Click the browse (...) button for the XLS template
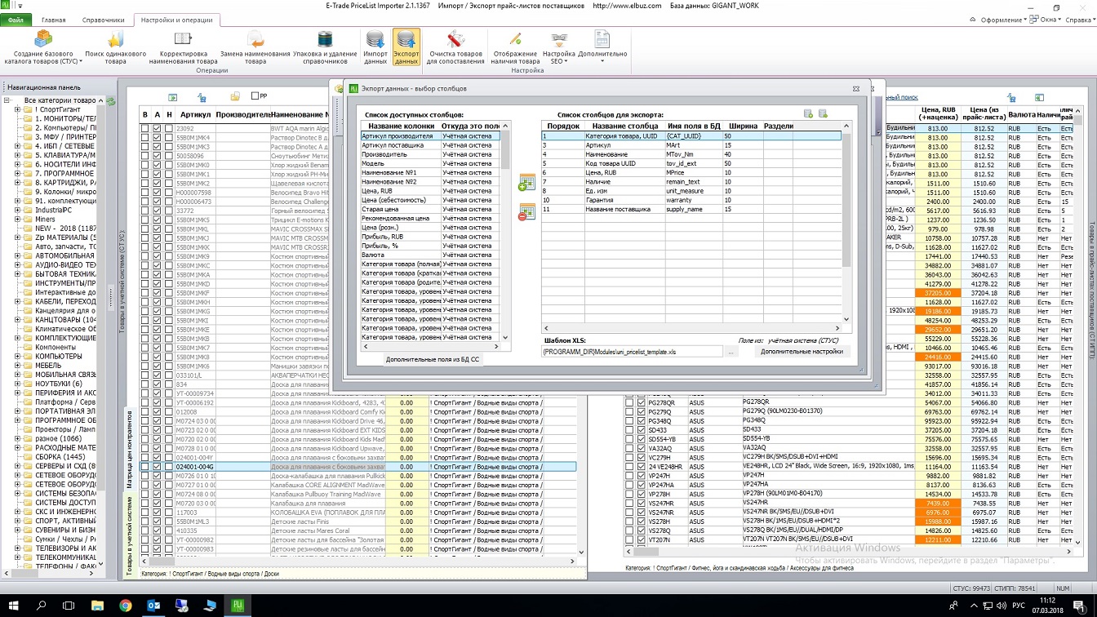The height and width of the screenshot is (617, 1097). click(x=731, y=352)
